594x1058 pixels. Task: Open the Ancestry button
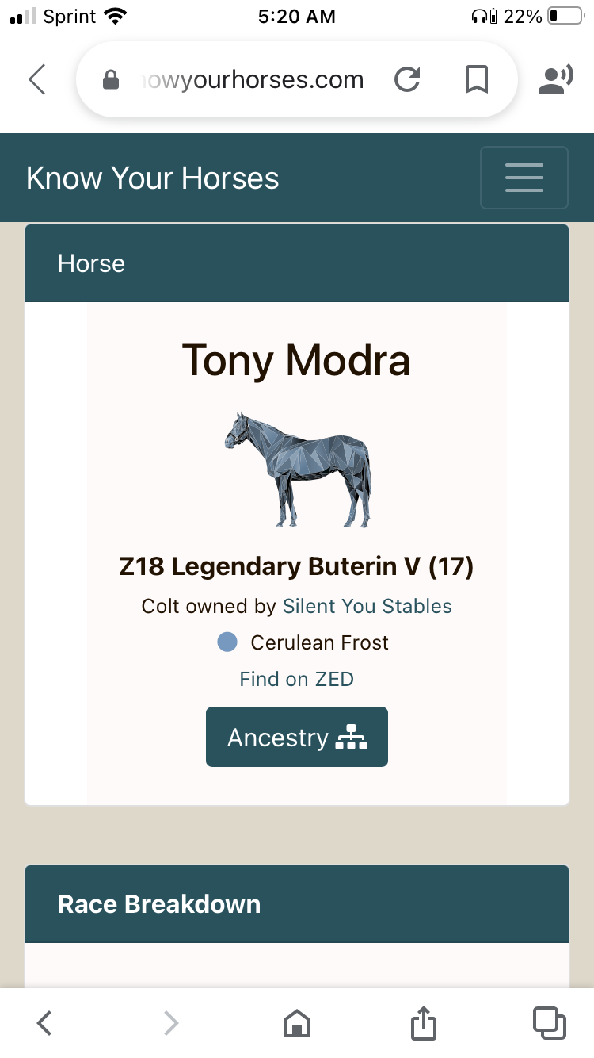(x=297, y=737)
